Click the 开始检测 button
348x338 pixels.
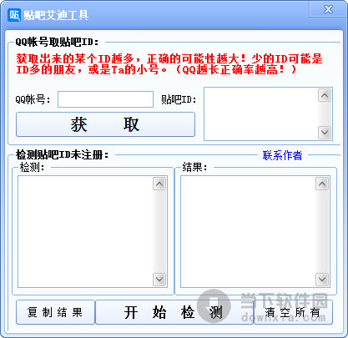[x=174, y=312]
